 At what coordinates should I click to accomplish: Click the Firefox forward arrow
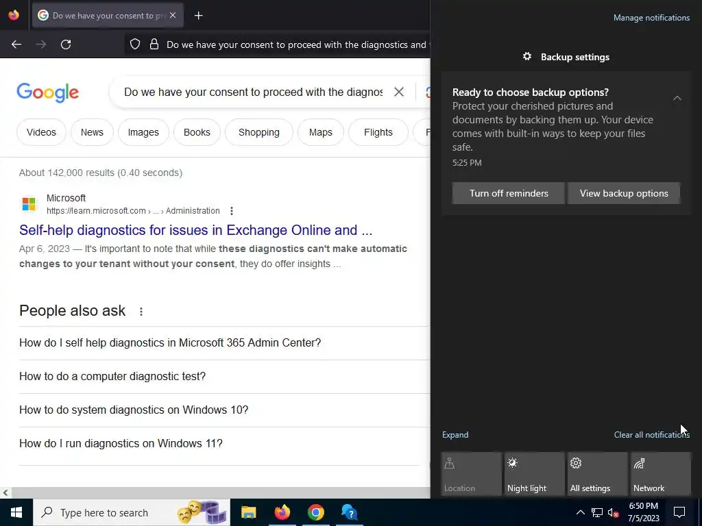pos(41,45)
